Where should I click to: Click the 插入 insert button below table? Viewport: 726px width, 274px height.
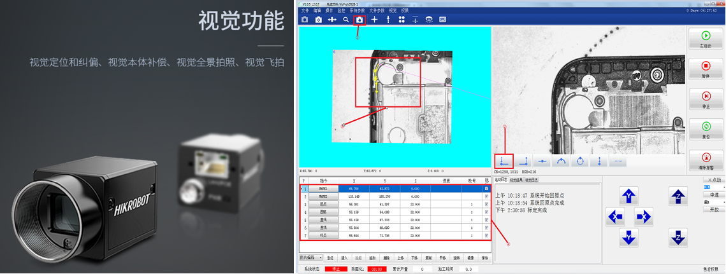click(x=344, y=258)
